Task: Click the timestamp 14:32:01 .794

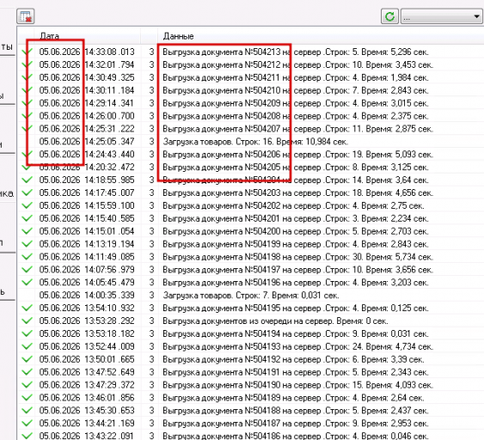Action: [109, 64]
